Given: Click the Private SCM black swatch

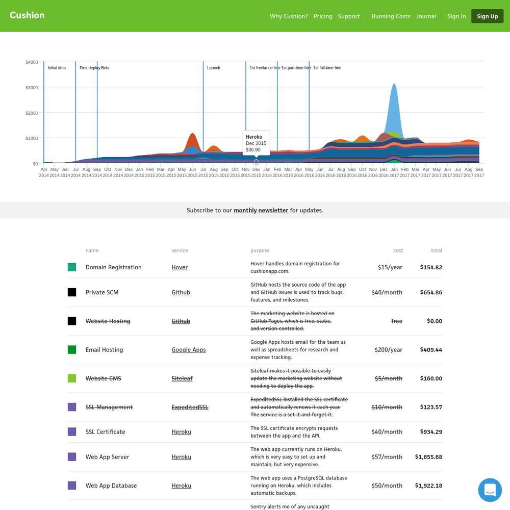Looking at the screenshot, I should click(72, 292).
